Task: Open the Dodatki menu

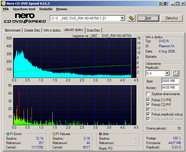Action: [x=46, y=9]
